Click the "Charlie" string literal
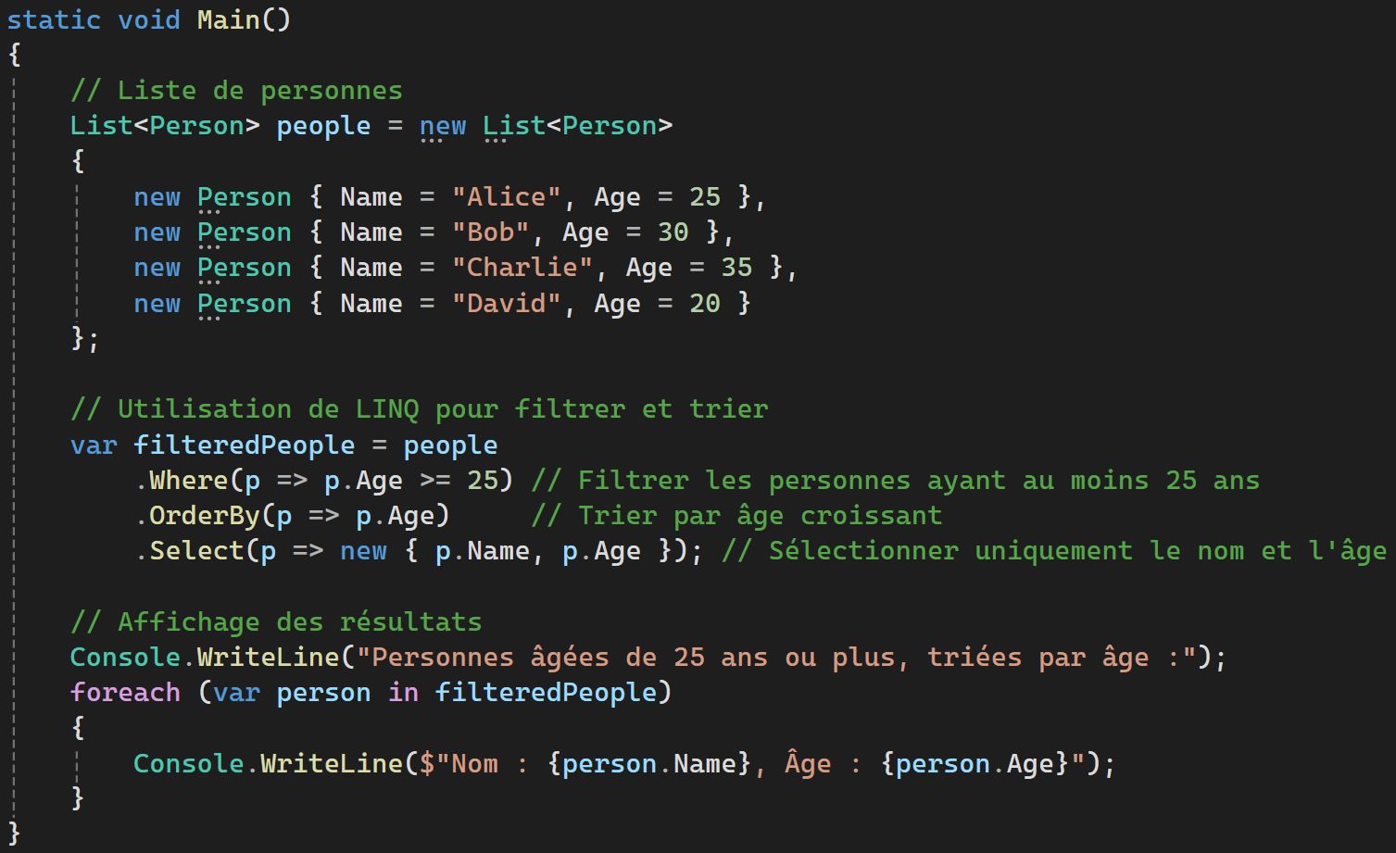This screenshot has width=1396, height=853. (522, 268)
